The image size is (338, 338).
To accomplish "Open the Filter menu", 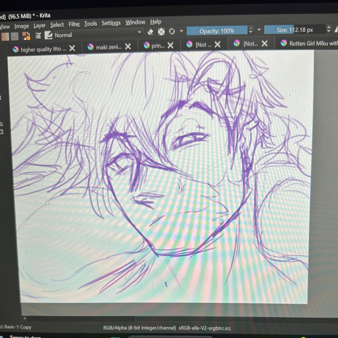I will (74, 24).
